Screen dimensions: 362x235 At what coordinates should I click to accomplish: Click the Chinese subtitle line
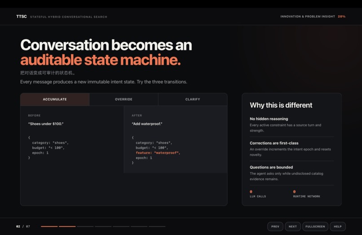[48, 73]
